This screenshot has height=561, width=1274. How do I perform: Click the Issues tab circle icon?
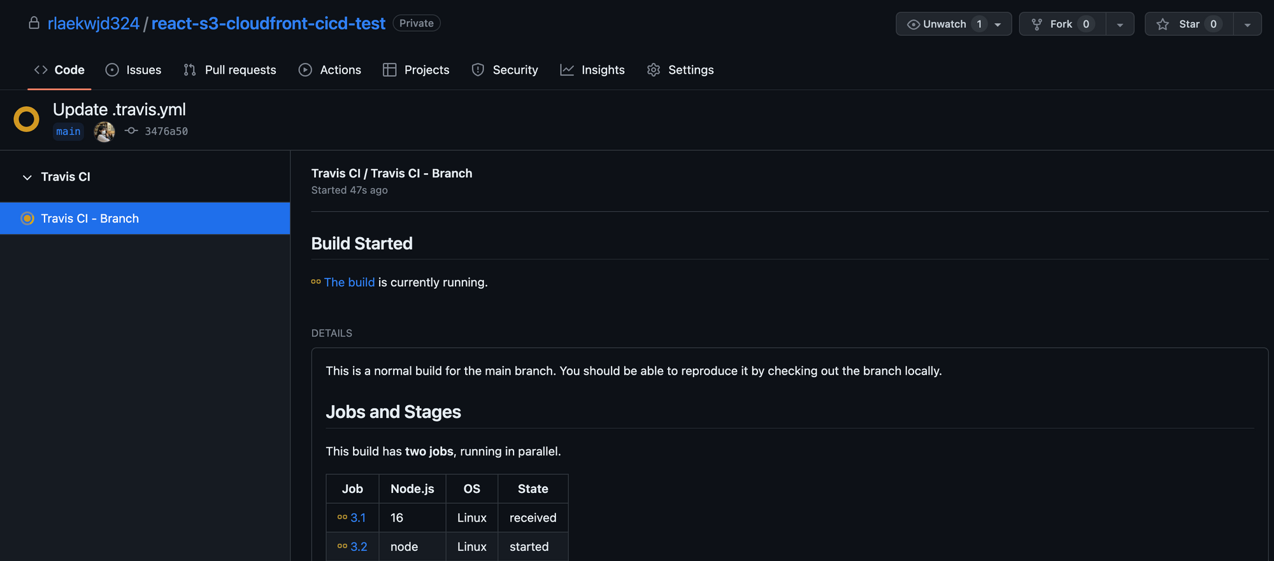pos(112,70)
